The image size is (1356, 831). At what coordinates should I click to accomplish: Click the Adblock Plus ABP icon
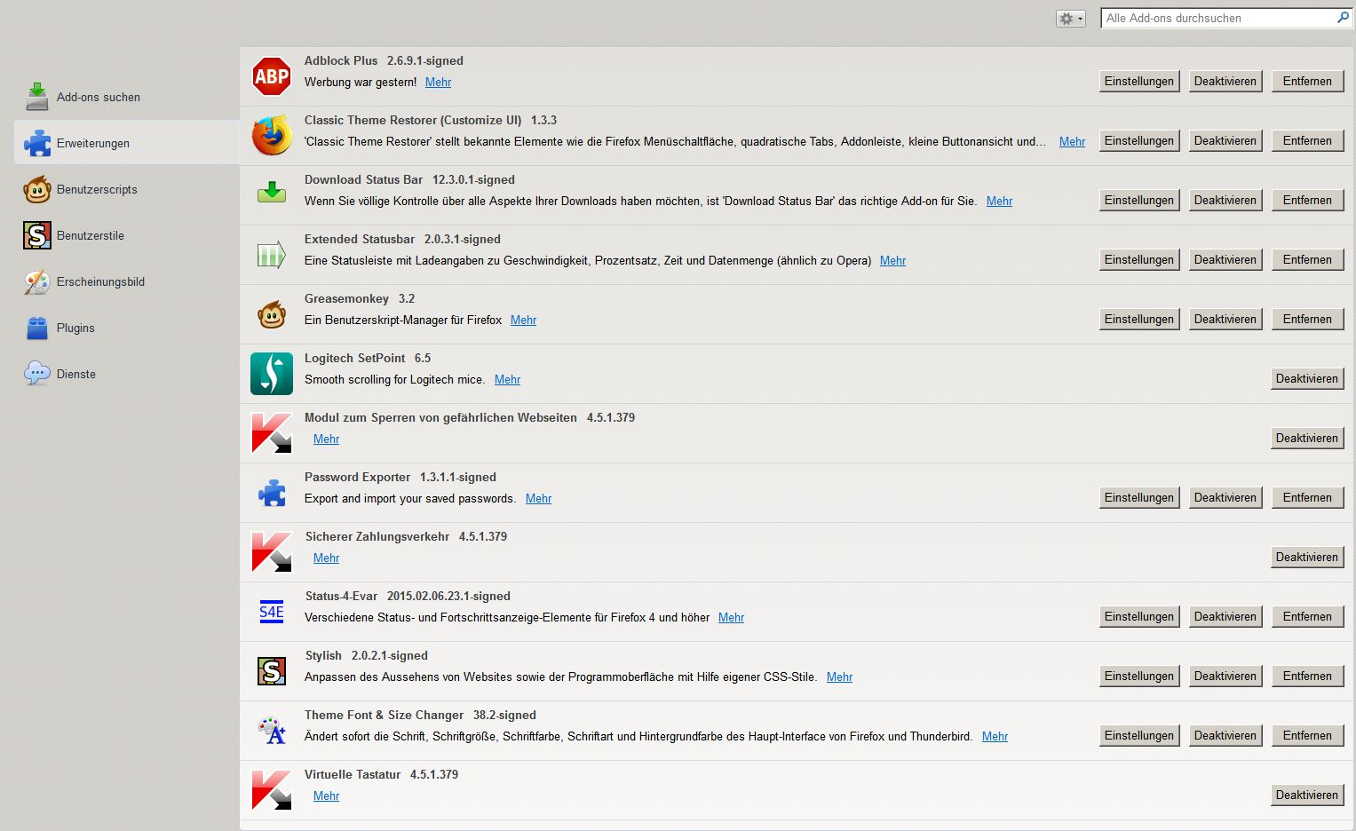(272, 76)
